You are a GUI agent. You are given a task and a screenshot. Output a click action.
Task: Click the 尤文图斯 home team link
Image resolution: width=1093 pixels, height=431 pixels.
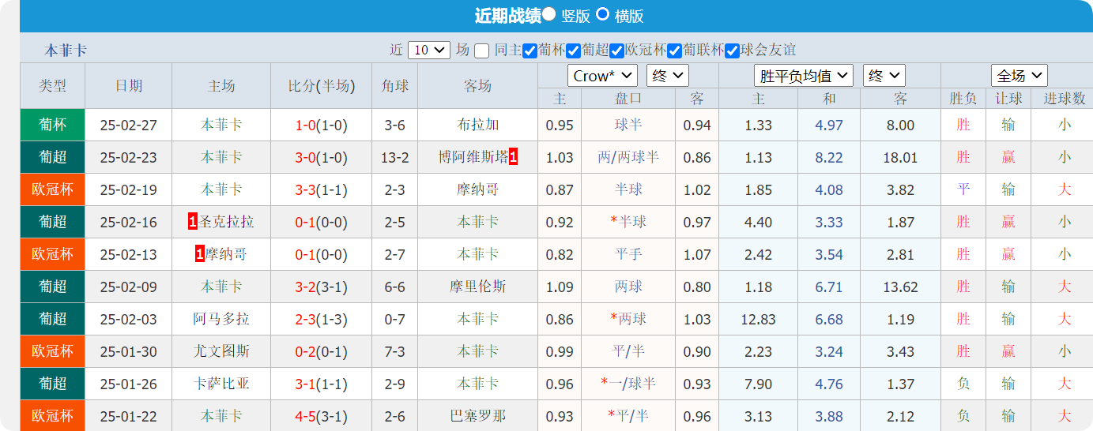[x=221, y=351]
